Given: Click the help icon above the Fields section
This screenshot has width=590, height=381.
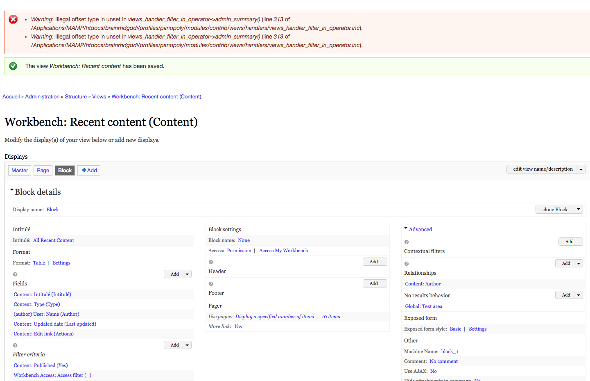Looking at the screenshot, I should (x=15, y=274).
